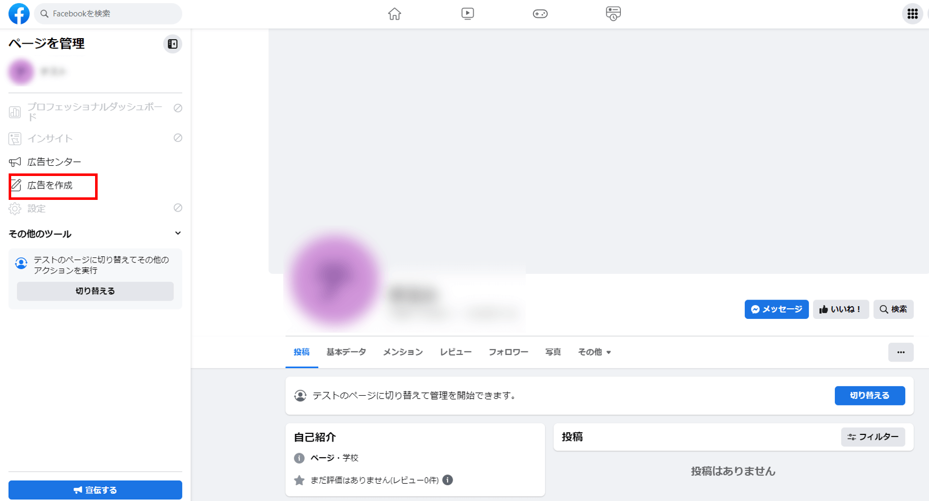Click 広告を作成 in the sidebar
Viewport: 929px width, 501px height.
click(x=50, y=186)
